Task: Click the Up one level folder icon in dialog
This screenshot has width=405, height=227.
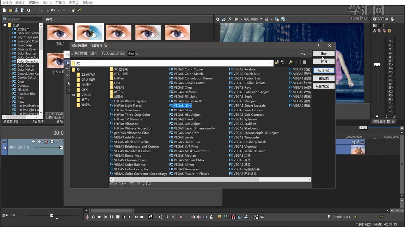Action: [x=277, y=62]
